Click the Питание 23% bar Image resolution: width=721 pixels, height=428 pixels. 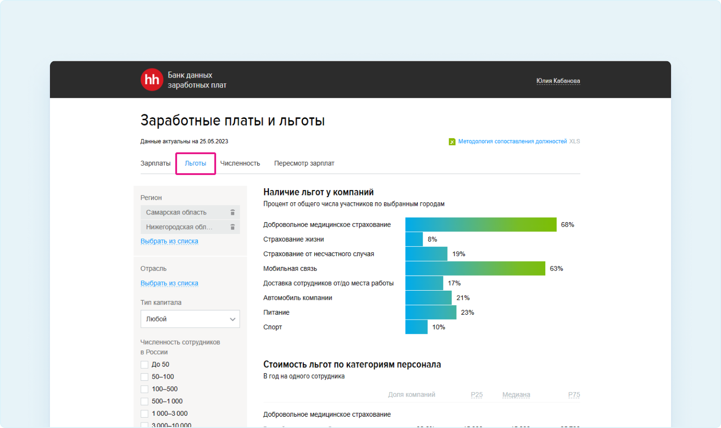click(431, 312)
